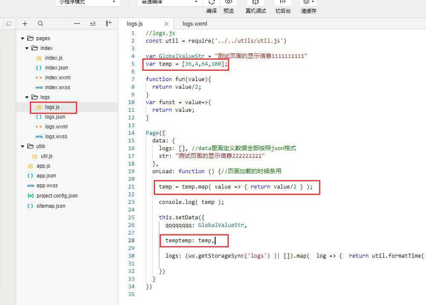The width and height of the screenshot is (426, 305).
Task: Open logs.wxml in the file tree
Action: pos(56,127)
